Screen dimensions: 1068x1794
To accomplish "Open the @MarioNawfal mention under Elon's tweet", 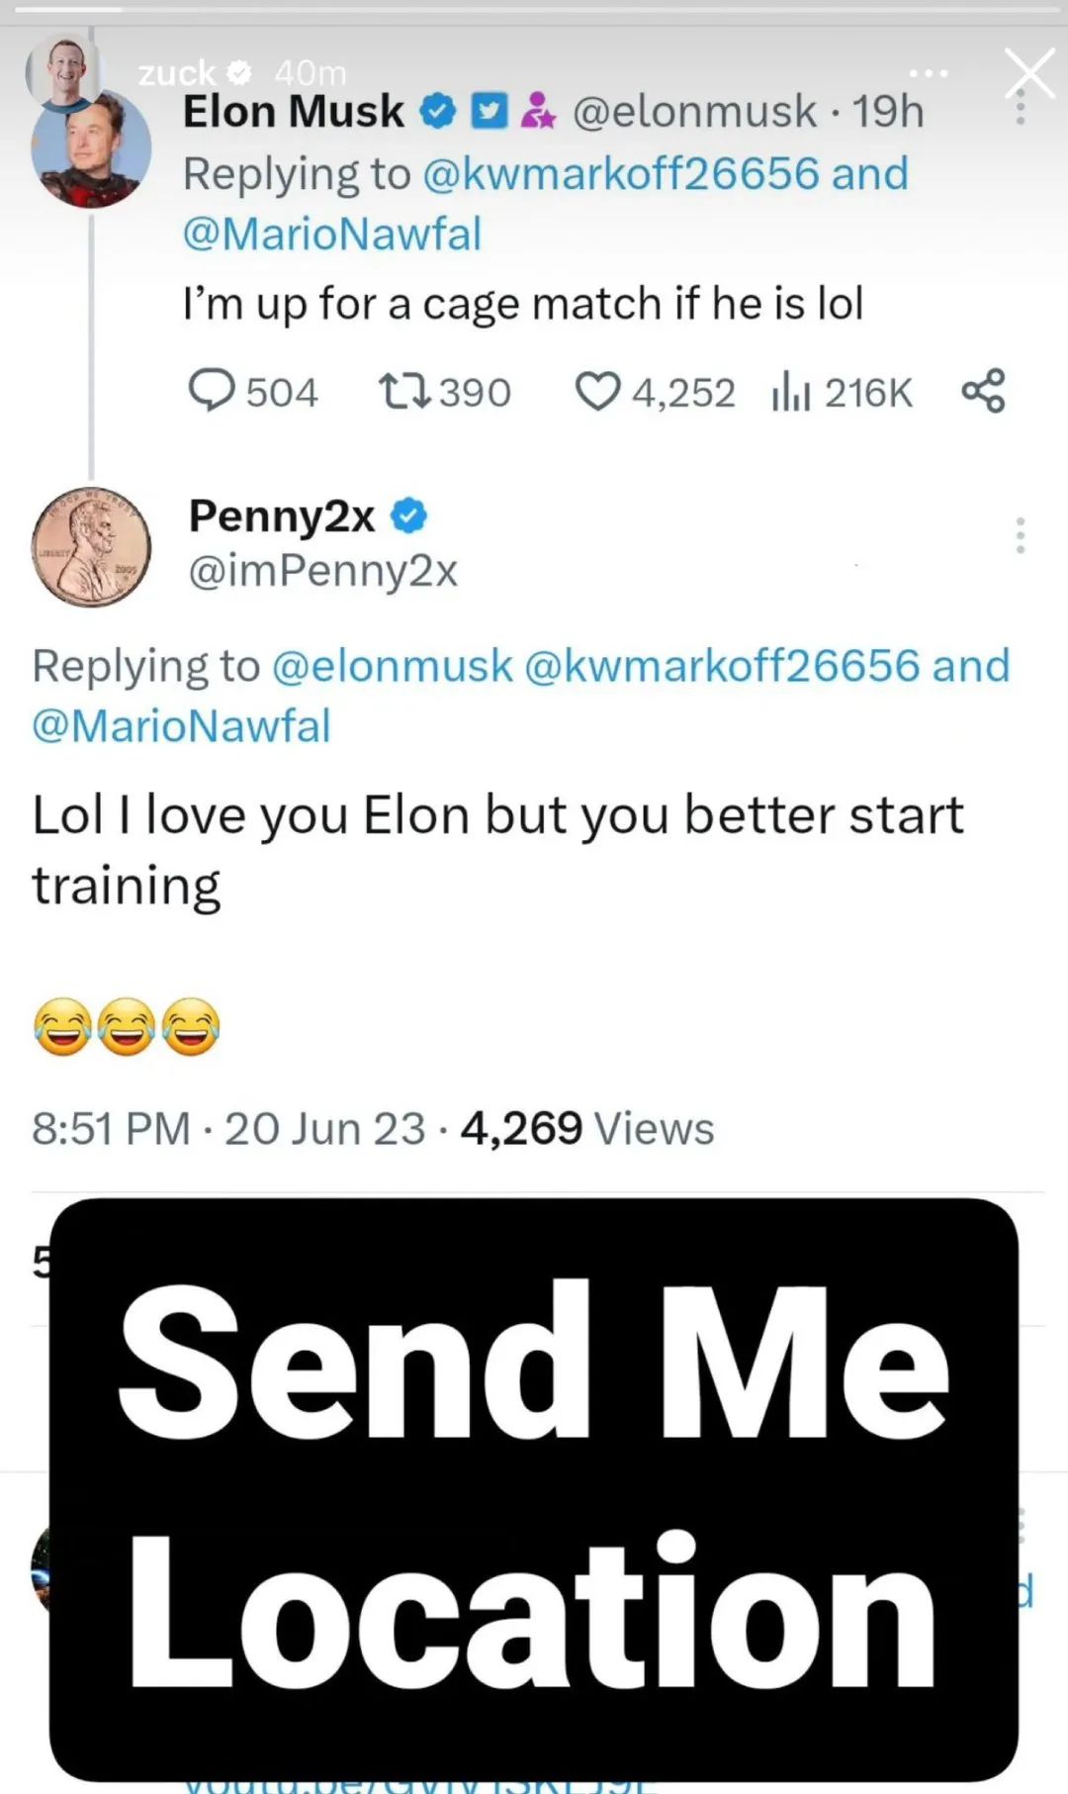I will pyautogui.click(x=332, y=234).
